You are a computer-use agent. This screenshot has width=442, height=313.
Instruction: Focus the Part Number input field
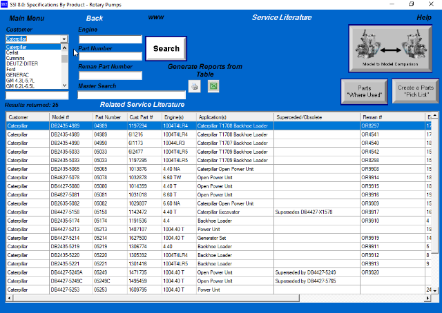(x=110, y=57)
